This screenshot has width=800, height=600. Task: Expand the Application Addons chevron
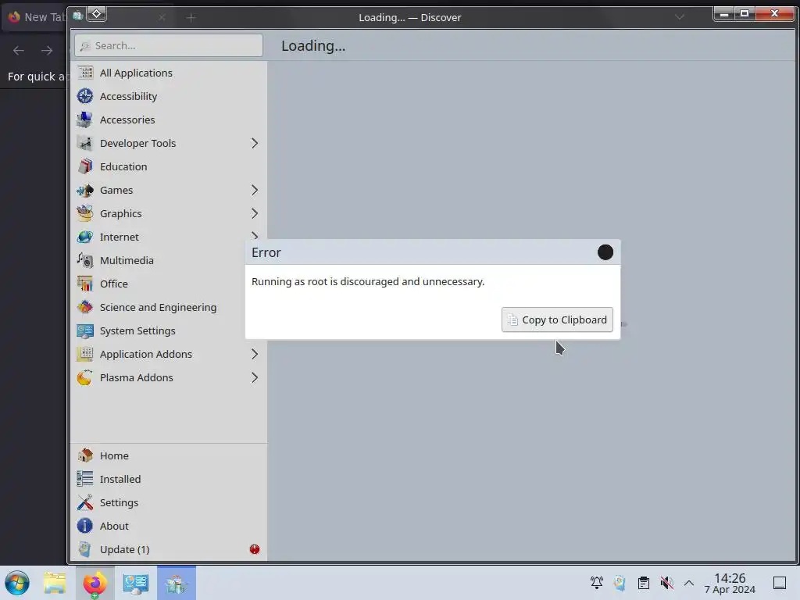[x=255, y=354]
